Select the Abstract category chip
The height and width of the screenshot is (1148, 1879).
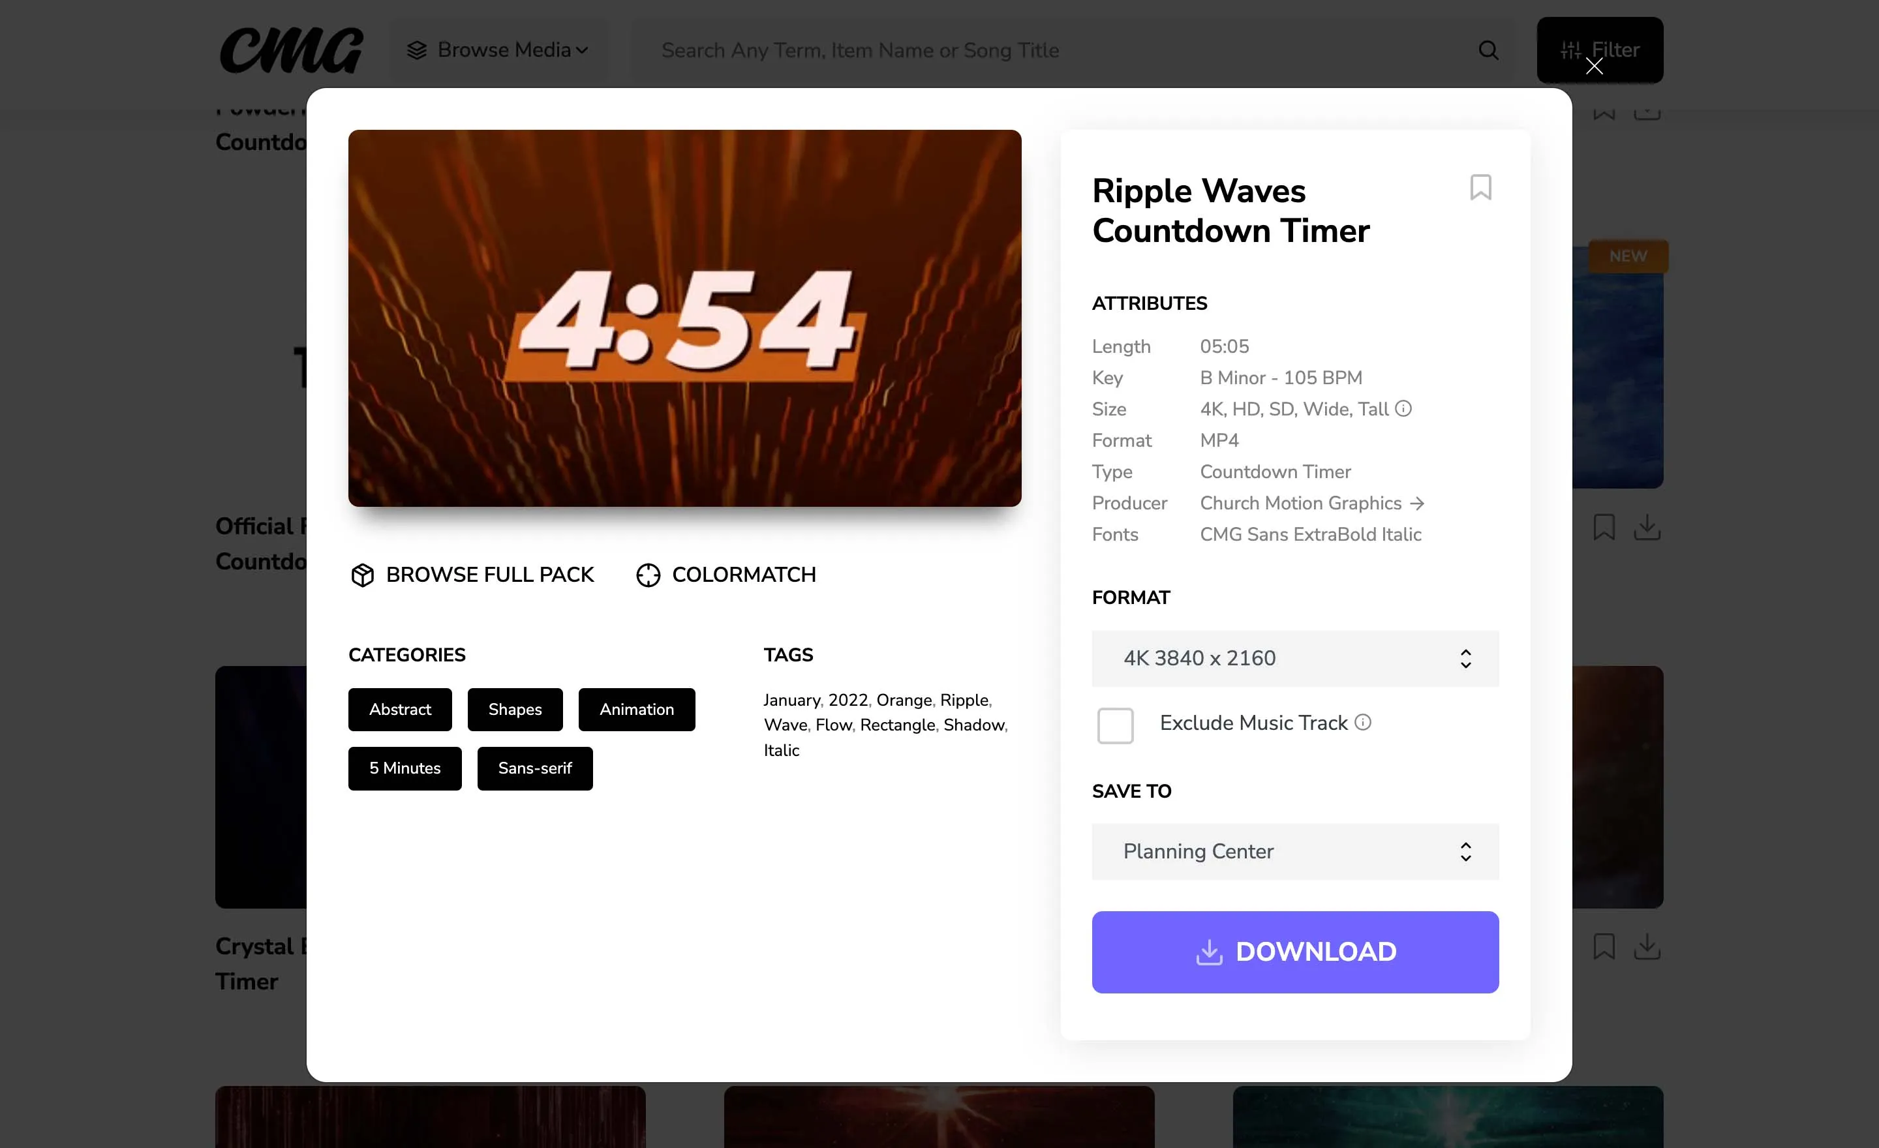399,709
